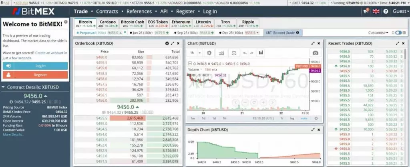Viewport: 410px width, 167px height.
Task: Toggle auto scale on chart
Action: coord(304,119)
